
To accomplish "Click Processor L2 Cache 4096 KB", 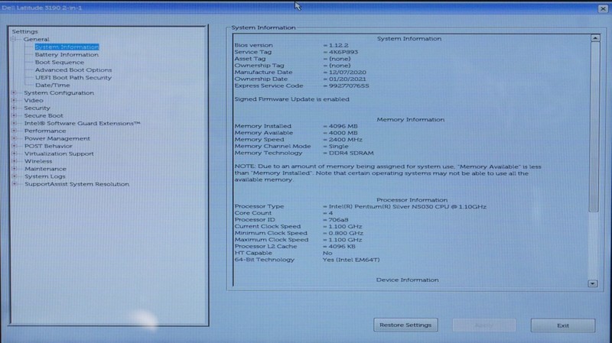I will click(x=342, y=246).
